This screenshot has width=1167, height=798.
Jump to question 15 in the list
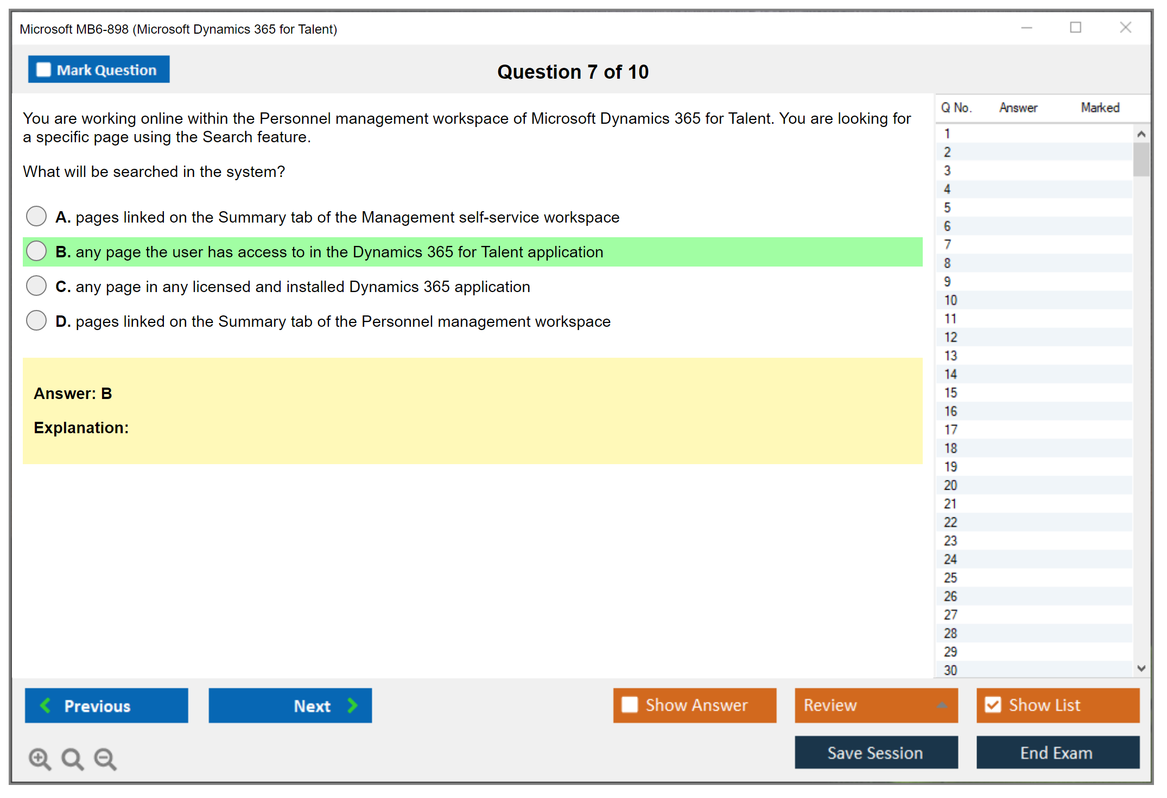tap(950, 392)
